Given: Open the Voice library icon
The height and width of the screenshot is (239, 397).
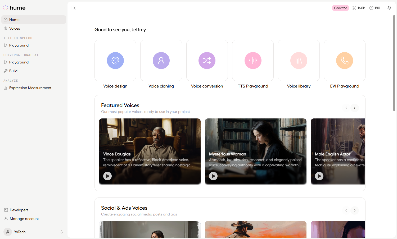Looking at the screenshot, I should tap(299, 61).
